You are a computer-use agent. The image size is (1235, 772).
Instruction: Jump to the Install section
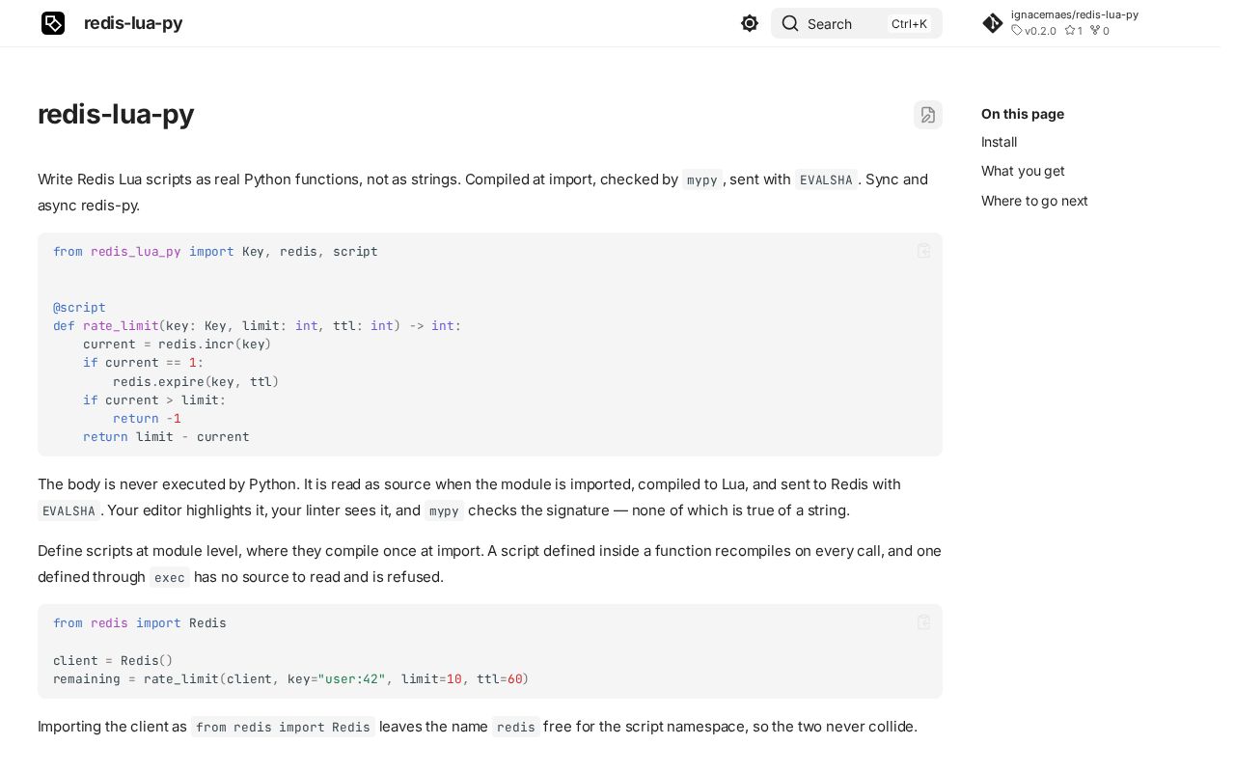(x=999, y=142)
